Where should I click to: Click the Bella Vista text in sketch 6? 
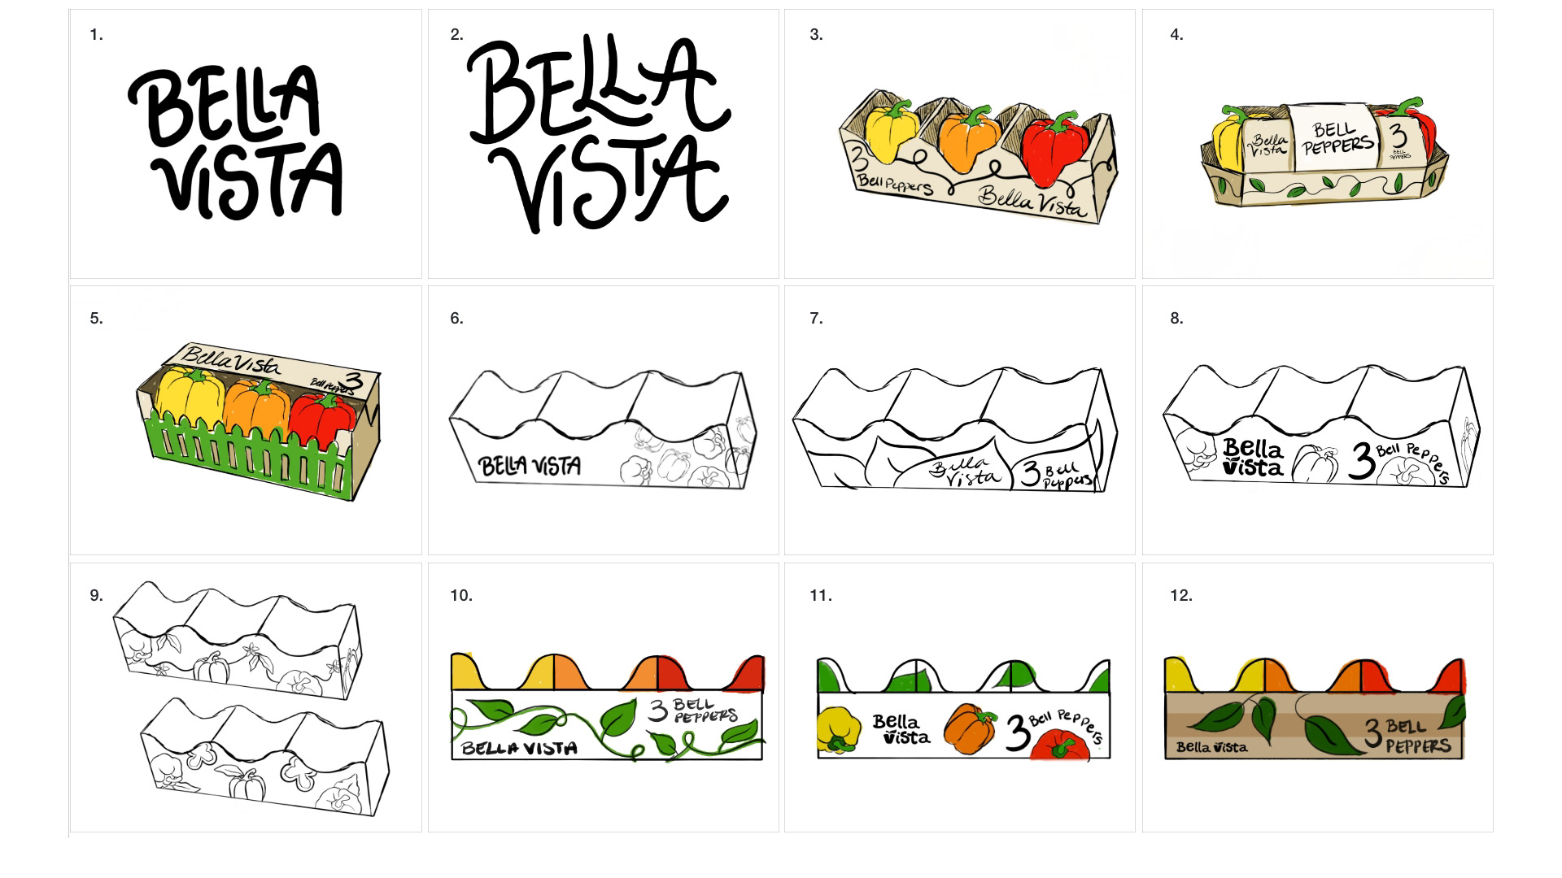click(530, 466)
